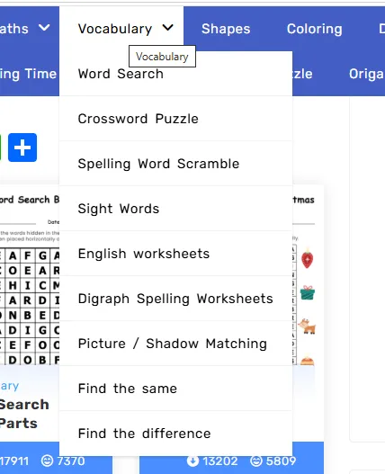Expand the Vocabulary dropdown chevron
The width and height of the screenshot is (385, 474).
click(x=168, y=28)
